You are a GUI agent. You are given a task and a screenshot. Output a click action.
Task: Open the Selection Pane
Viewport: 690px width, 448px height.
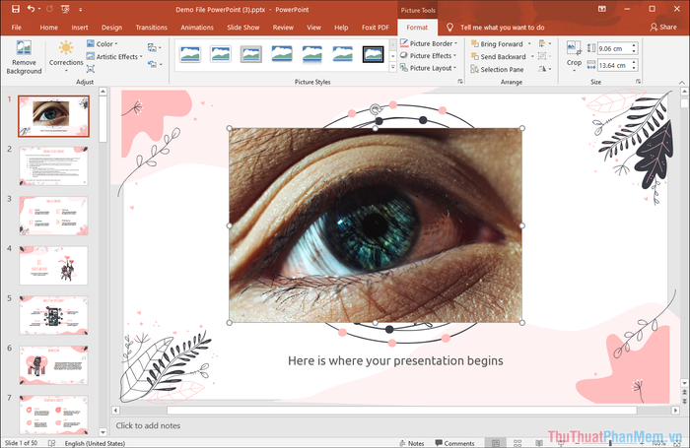(x=497, y=69)
